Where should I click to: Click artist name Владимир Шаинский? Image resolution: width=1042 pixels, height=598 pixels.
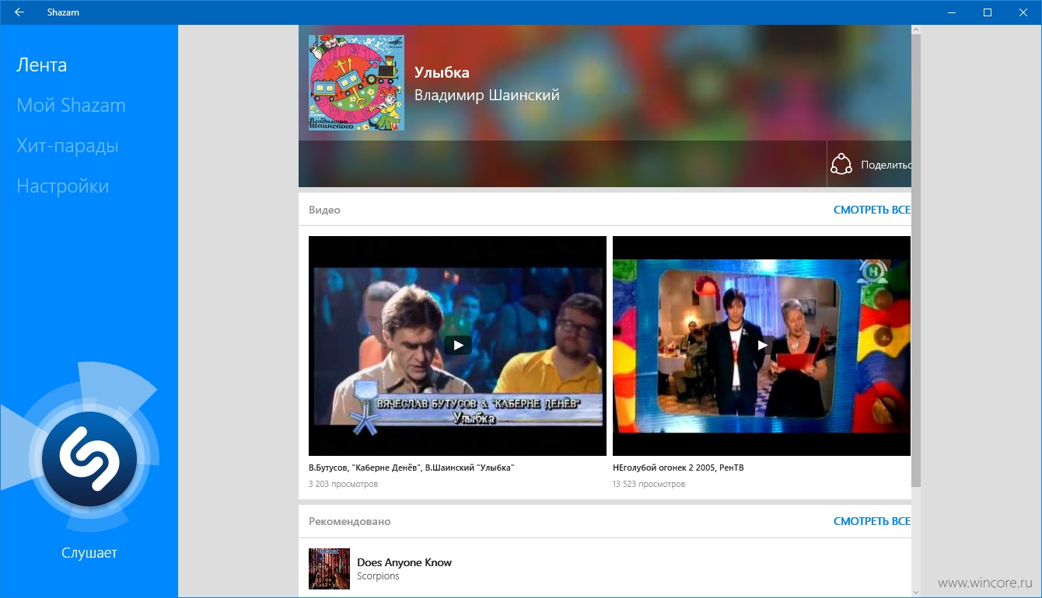click(487, 95)
